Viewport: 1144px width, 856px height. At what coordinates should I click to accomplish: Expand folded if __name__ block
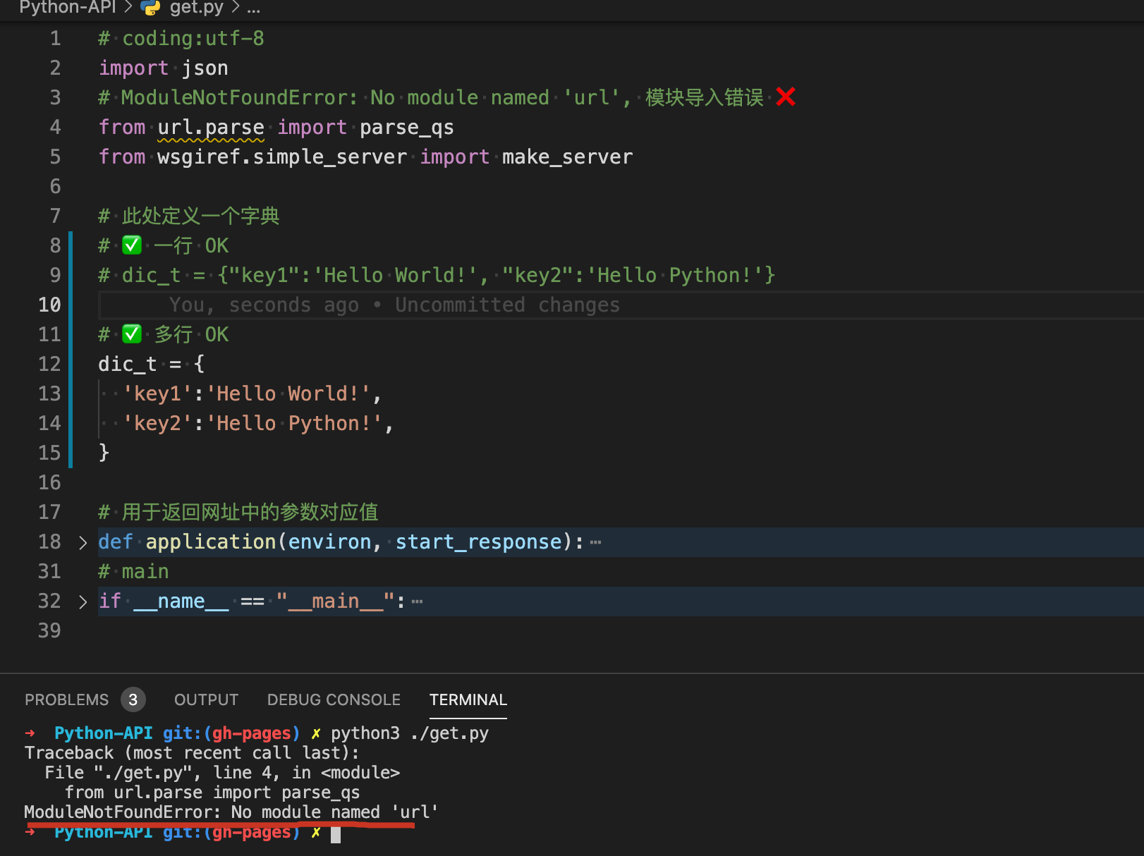click(x=83, y=601)
